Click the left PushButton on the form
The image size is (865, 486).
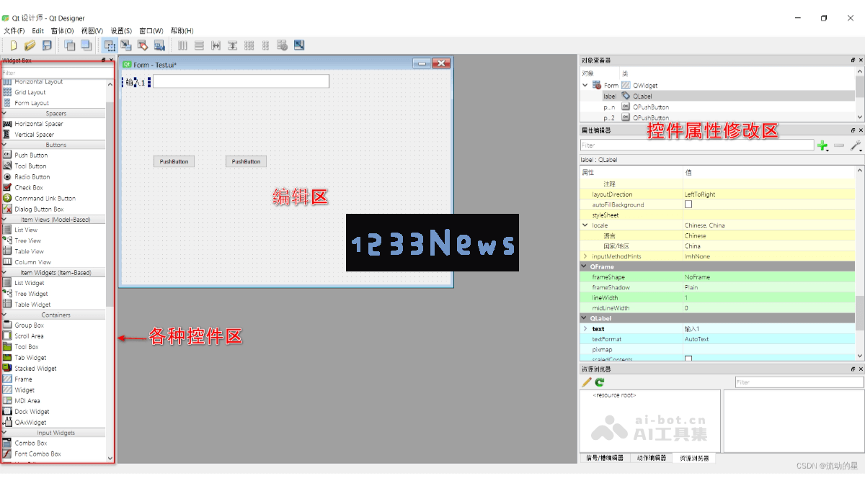174,161
